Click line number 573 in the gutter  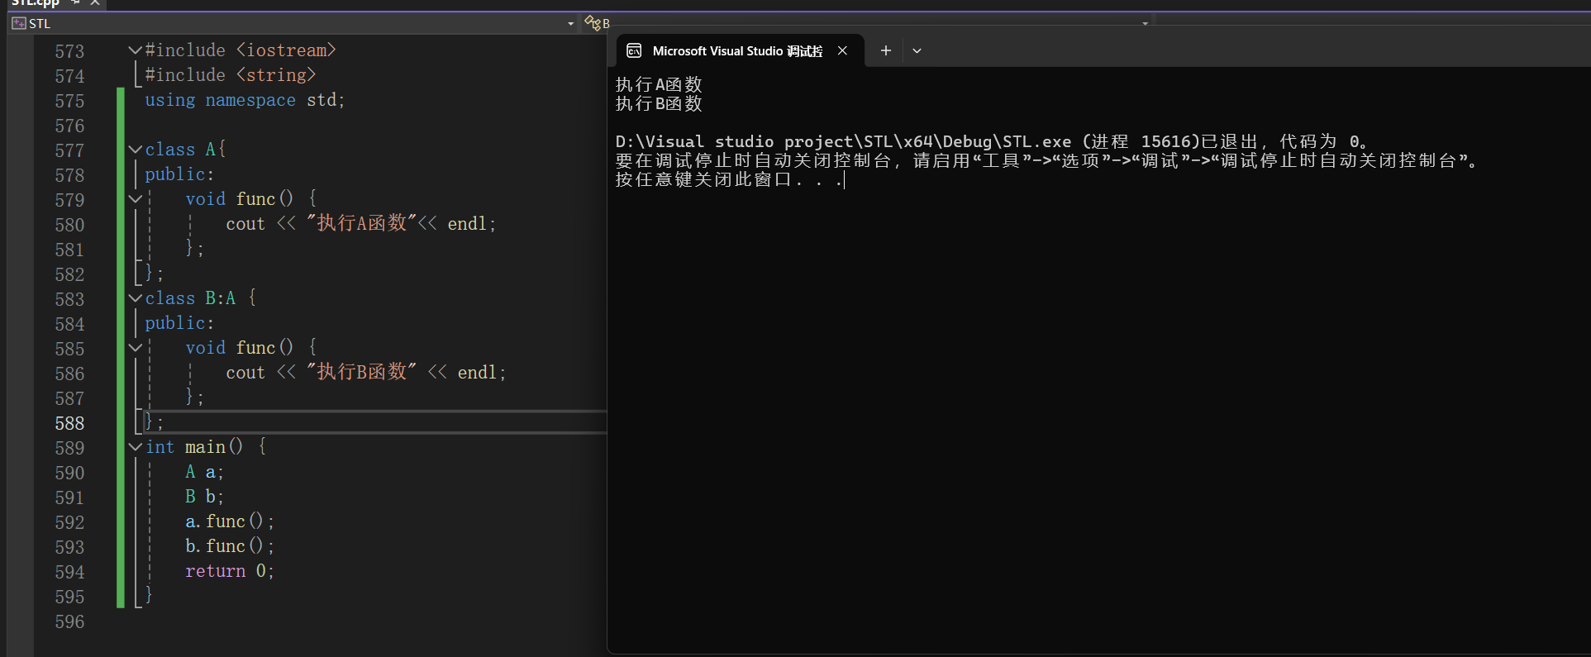[x=69, y=51]
